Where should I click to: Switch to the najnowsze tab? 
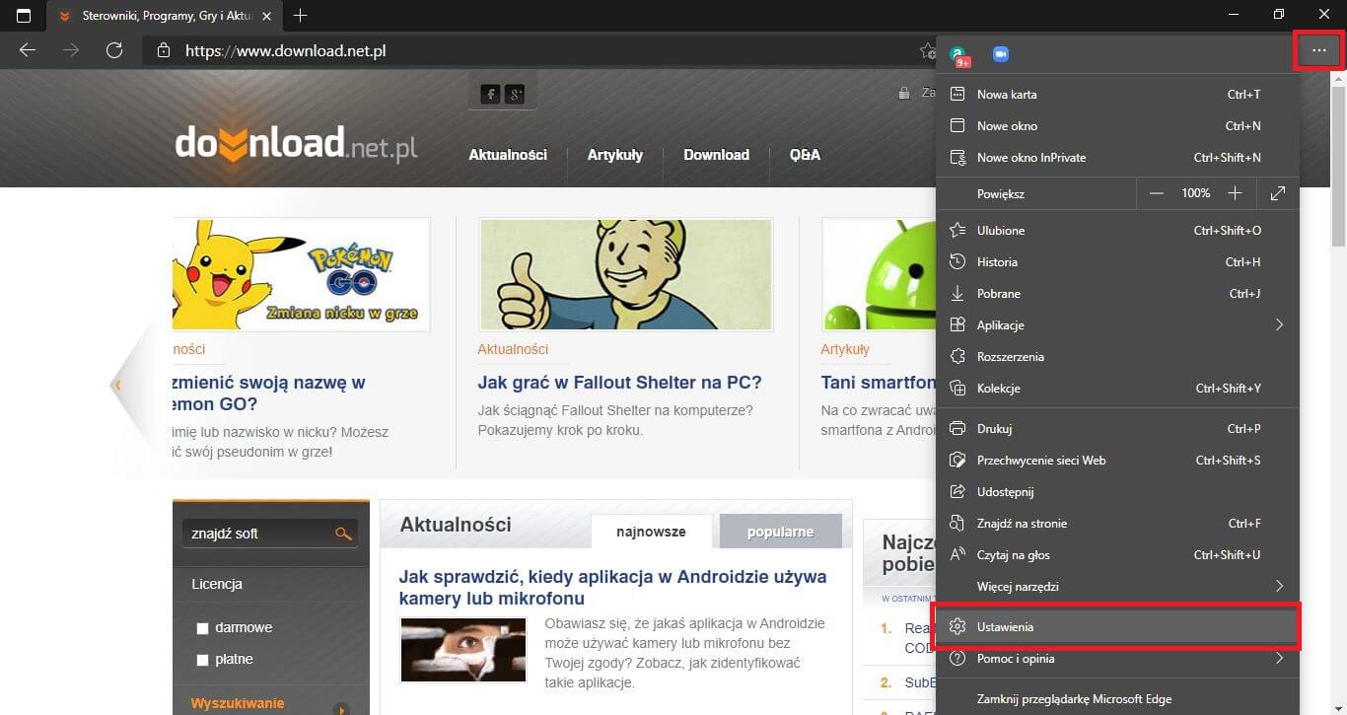point(651,532)
